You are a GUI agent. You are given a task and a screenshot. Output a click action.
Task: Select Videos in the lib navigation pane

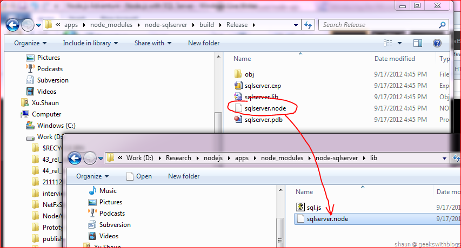(103, 236)
